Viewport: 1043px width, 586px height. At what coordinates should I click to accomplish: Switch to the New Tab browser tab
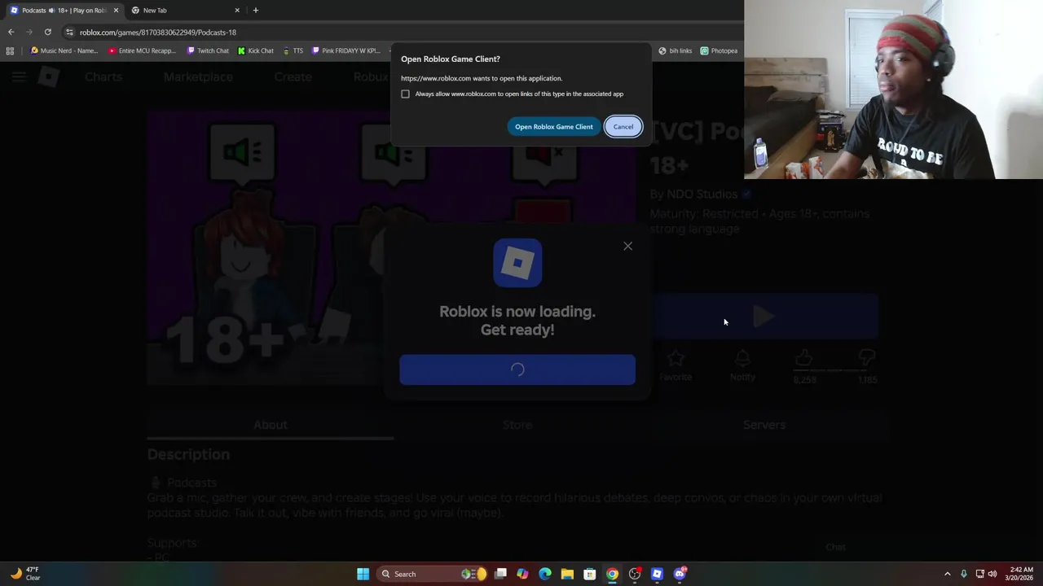(186, 11)
